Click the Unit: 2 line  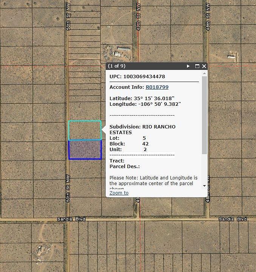(128, 149)
